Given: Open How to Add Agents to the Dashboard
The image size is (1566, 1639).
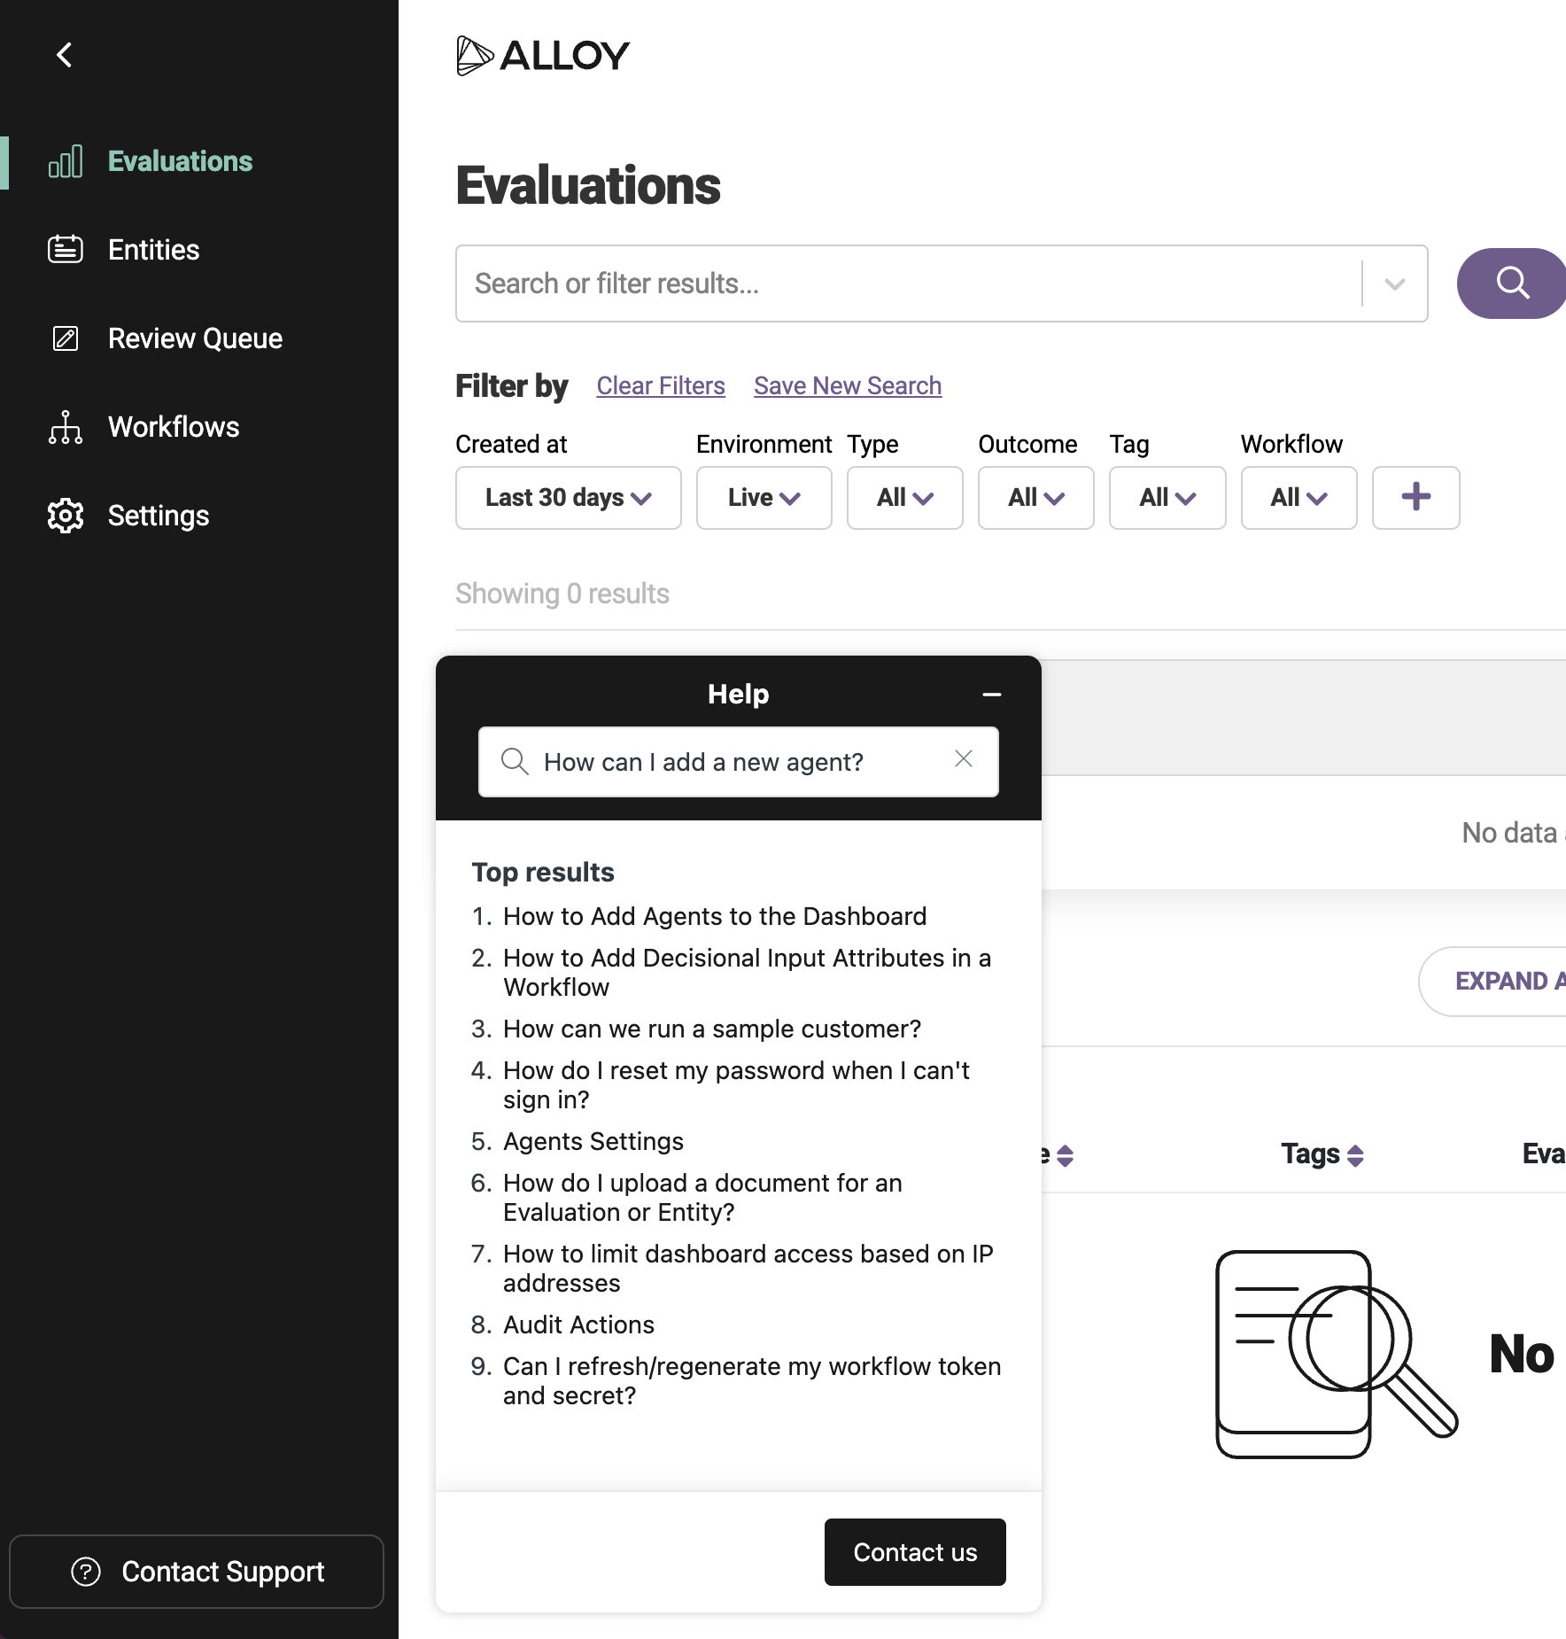Looking at the screenshot, I should (x=715, y=916).
